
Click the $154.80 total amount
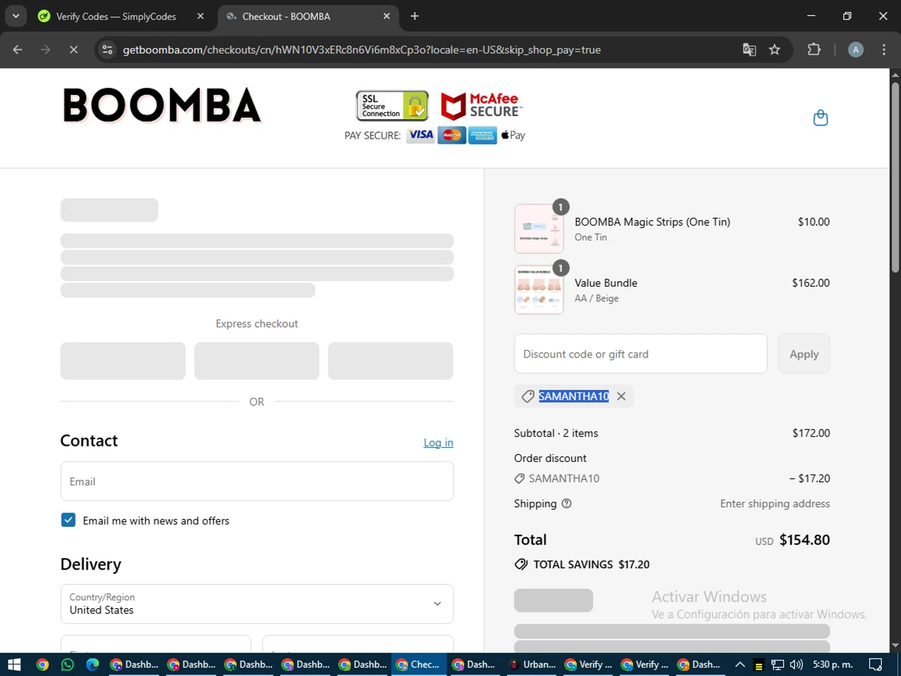coord(805,540)
